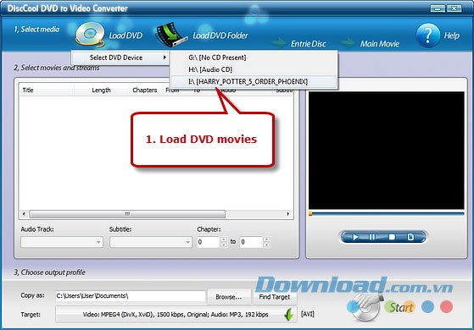Decrease the Chapter end value
The image size is (474, 330).
[x=266, y=245]
